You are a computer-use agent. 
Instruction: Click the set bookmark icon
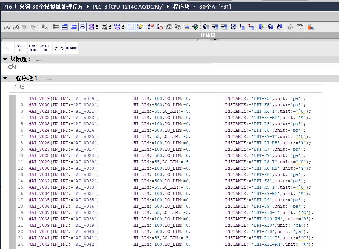262,27
